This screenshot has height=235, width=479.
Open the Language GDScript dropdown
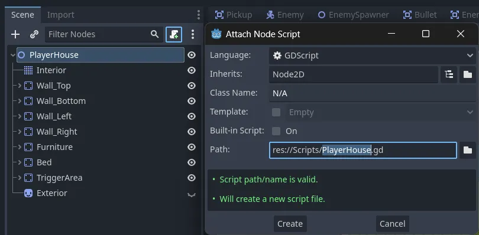click(x=373, y=56)
